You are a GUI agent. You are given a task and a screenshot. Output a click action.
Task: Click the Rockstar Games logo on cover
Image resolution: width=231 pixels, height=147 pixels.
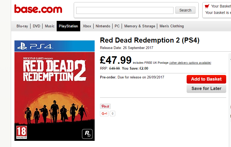pyautogui.click(x=87, y=133)
